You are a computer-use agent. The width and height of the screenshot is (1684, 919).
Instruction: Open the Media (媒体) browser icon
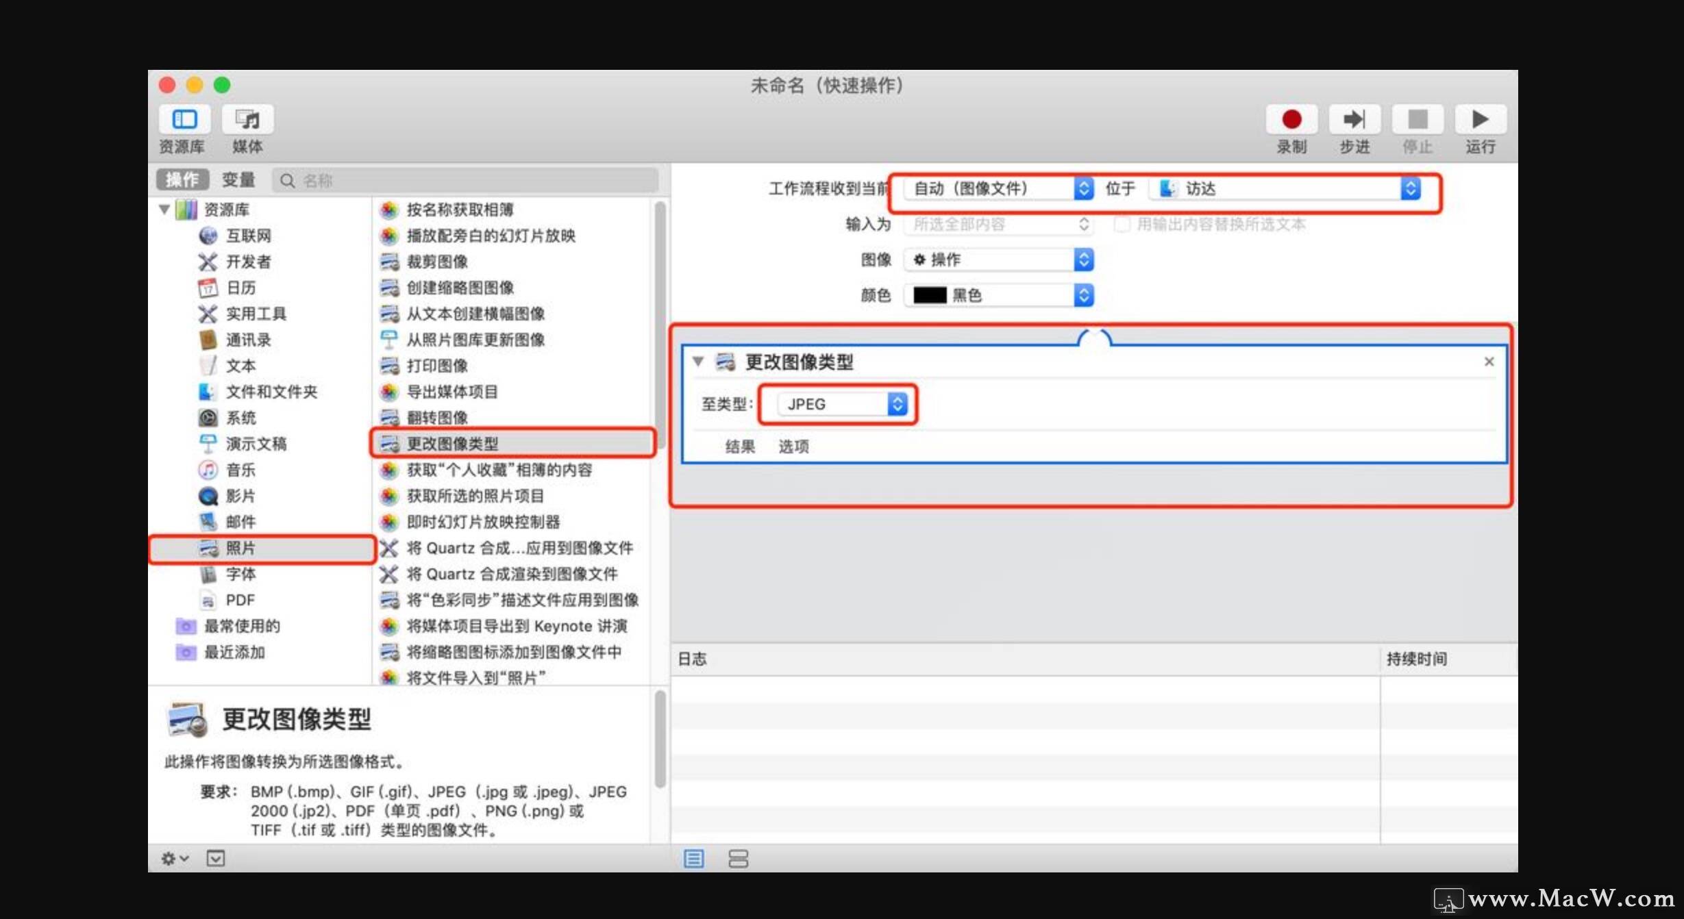[247, 120]
